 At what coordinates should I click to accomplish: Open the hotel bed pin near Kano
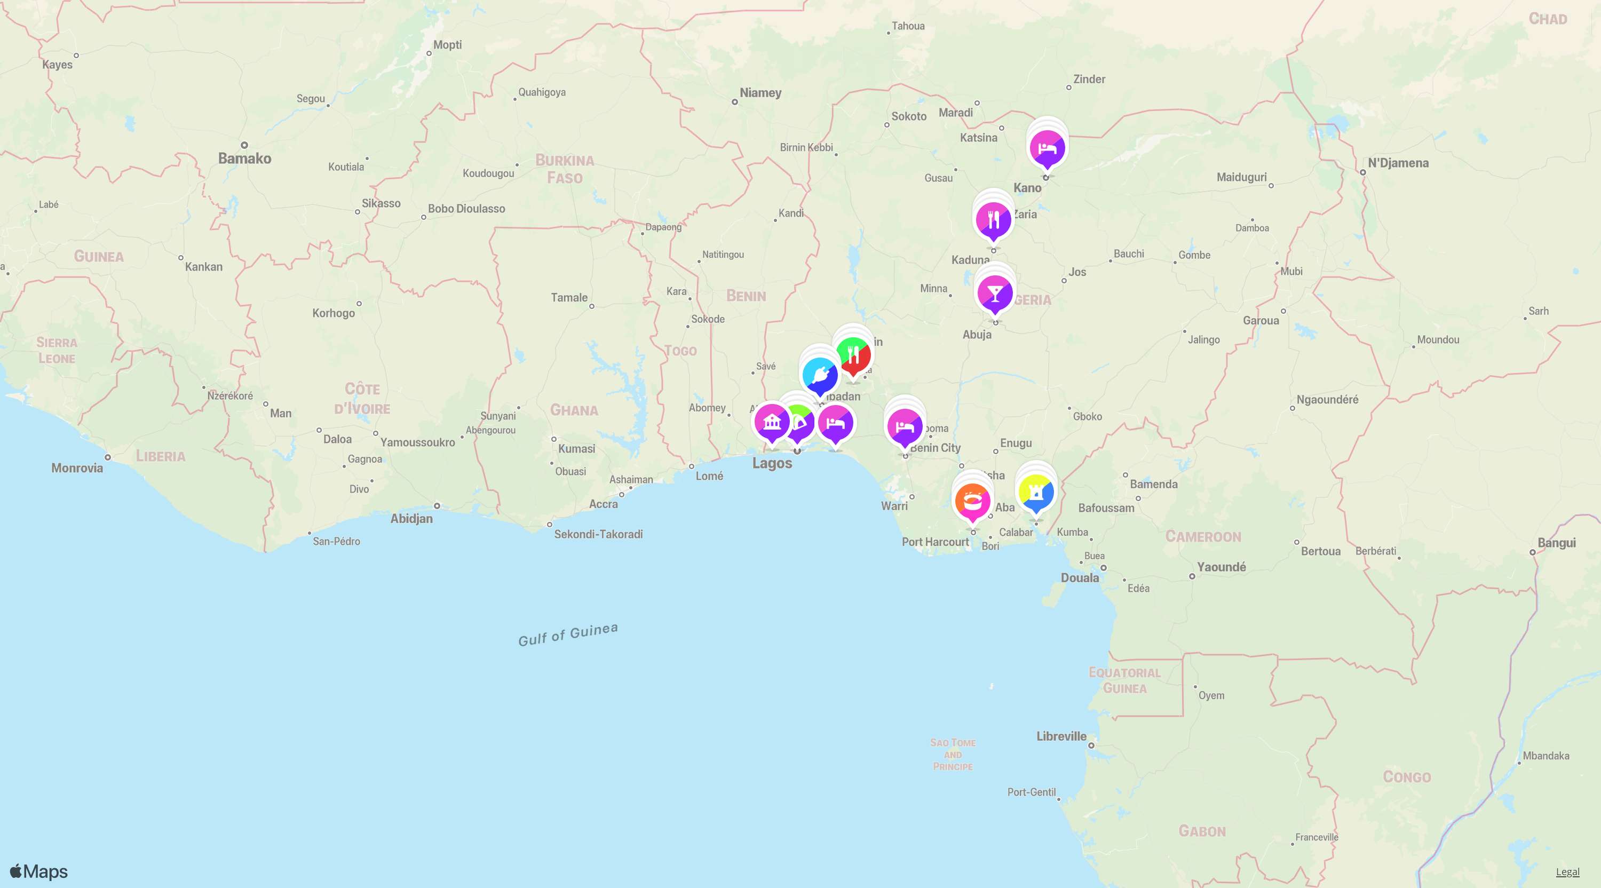[1047, 149]
